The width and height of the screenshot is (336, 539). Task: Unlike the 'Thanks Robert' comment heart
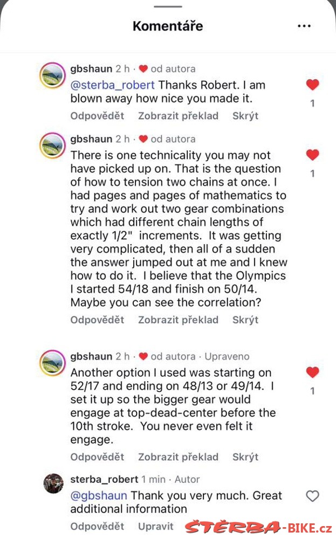click(312, 85)
